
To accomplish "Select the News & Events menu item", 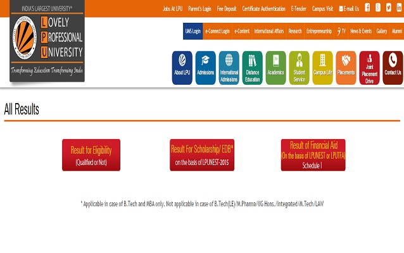I will point(361,31).
